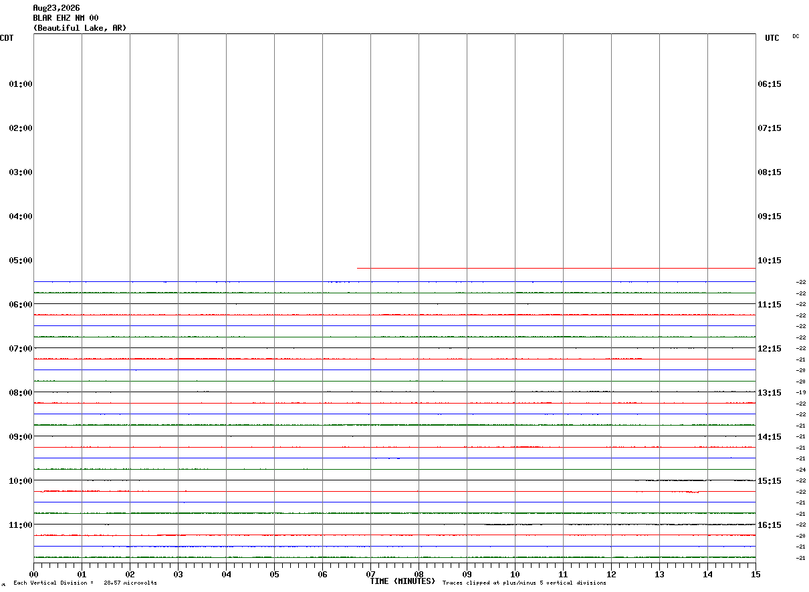Click the 11:15 UTC time label
Screen dimensions: 809x592
click(x=770, y=305)
